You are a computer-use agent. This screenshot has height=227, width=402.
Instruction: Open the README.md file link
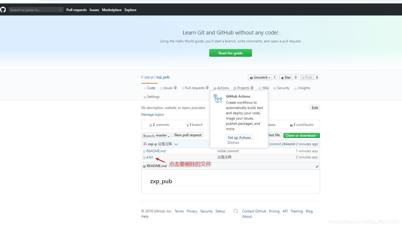coord(156,151)
